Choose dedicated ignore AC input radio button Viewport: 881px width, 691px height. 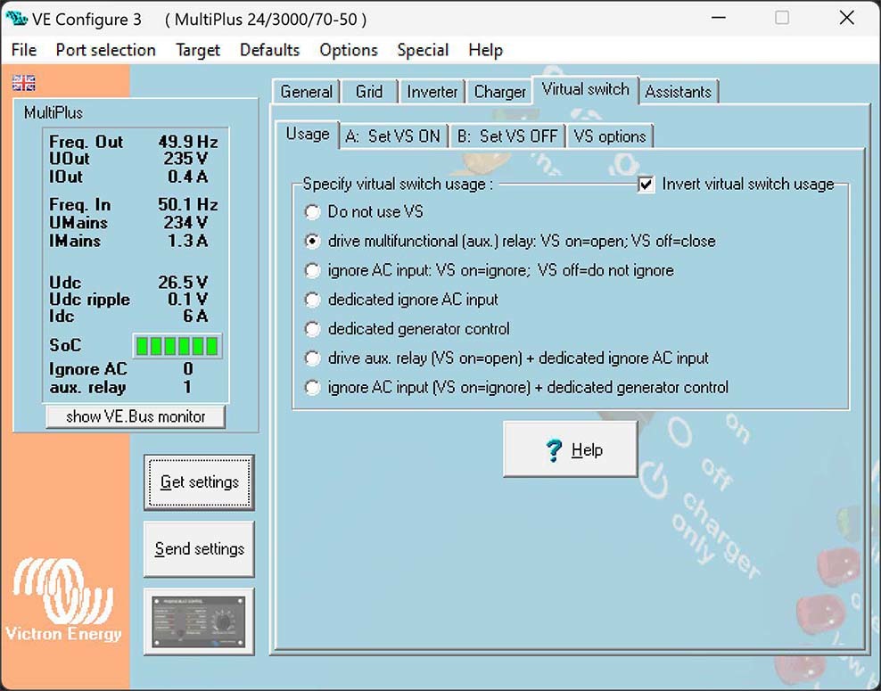pos(312,300)
